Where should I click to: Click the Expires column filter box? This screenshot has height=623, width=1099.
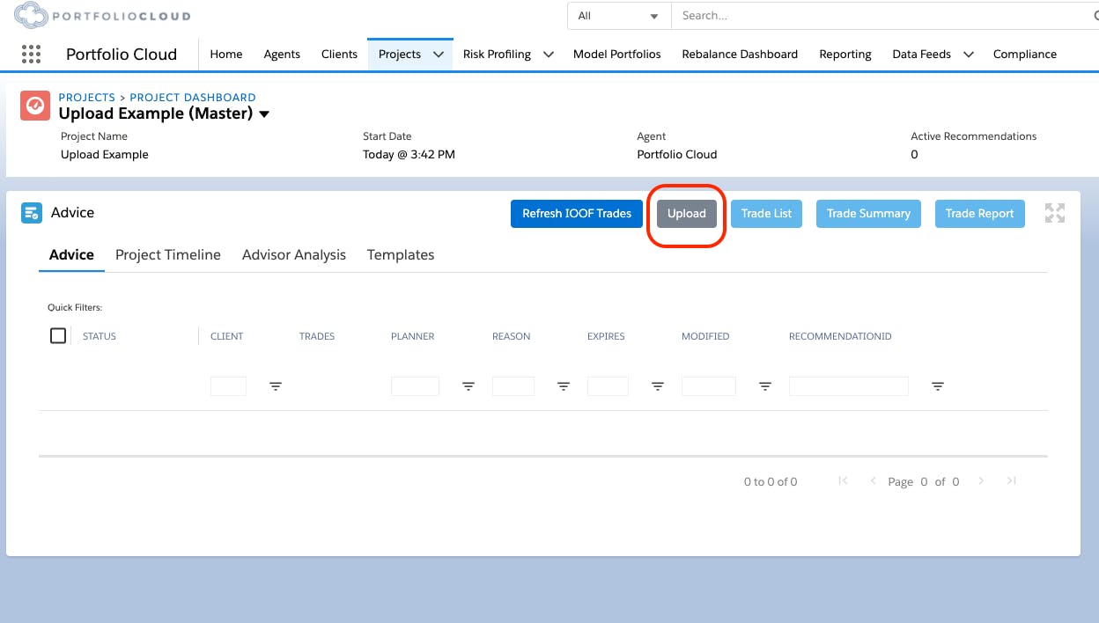[608, 386]
